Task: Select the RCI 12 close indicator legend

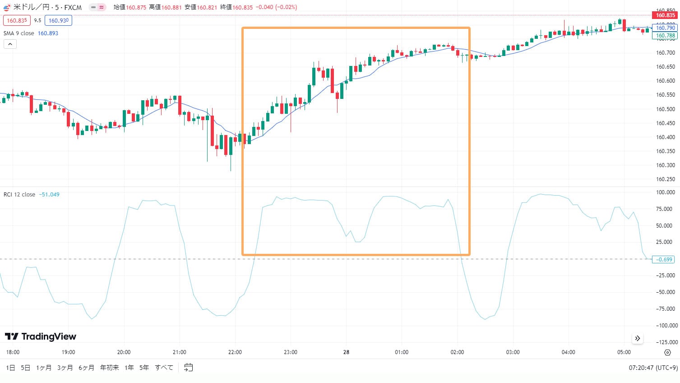Action: (19, 195)
